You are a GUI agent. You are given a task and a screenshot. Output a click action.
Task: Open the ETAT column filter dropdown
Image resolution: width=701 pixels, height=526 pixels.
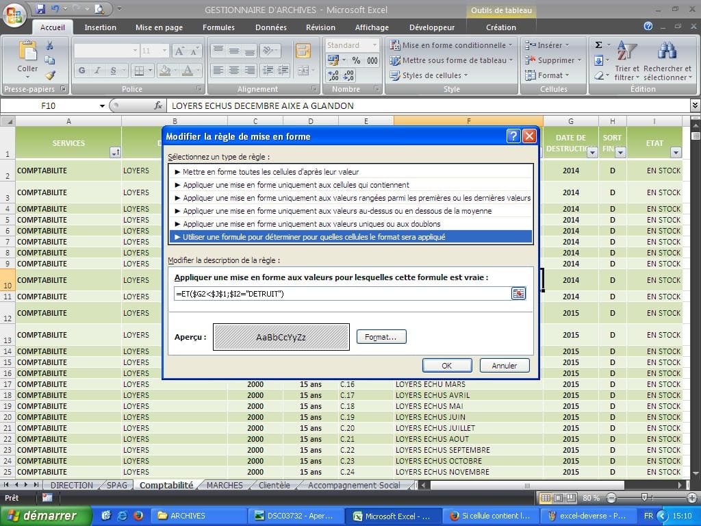[x=676, y=153]
